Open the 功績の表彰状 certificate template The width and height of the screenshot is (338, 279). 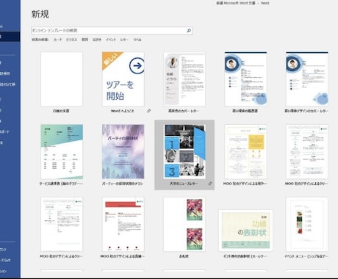tap(245, 231)
